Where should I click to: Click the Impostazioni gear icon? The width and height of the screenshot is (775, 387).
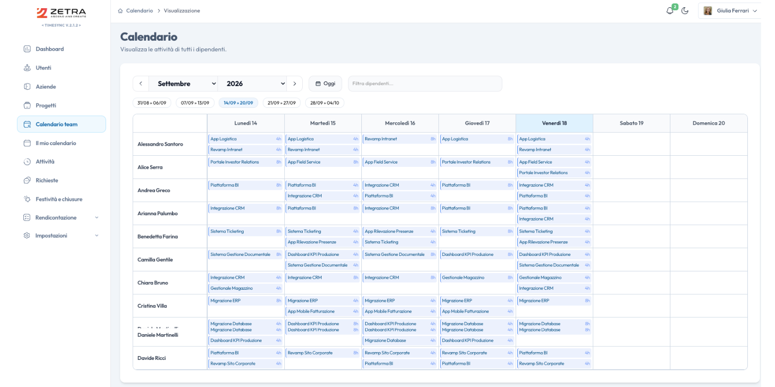coord(27,236)
